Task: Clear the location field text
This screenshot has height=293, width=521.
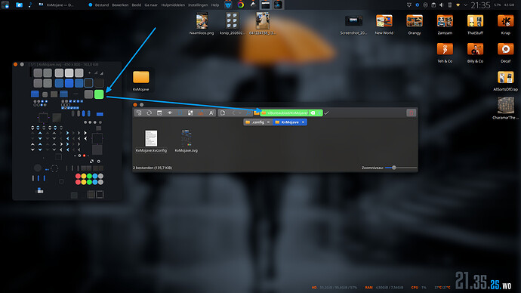Action: tap(313, 113)
